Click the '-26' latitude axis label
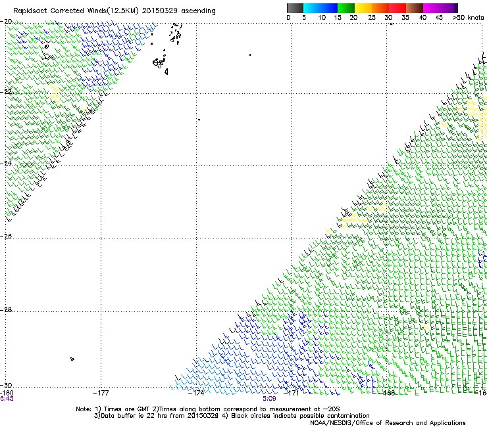Viewport: 487px width, 427px height. [6, 236]
